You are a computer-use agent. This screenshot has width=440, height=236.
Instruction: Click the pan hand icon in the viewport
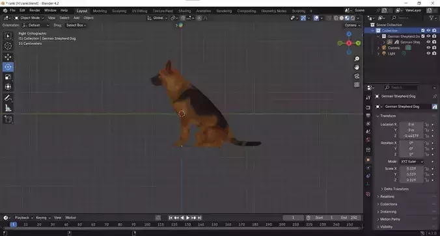357,67
